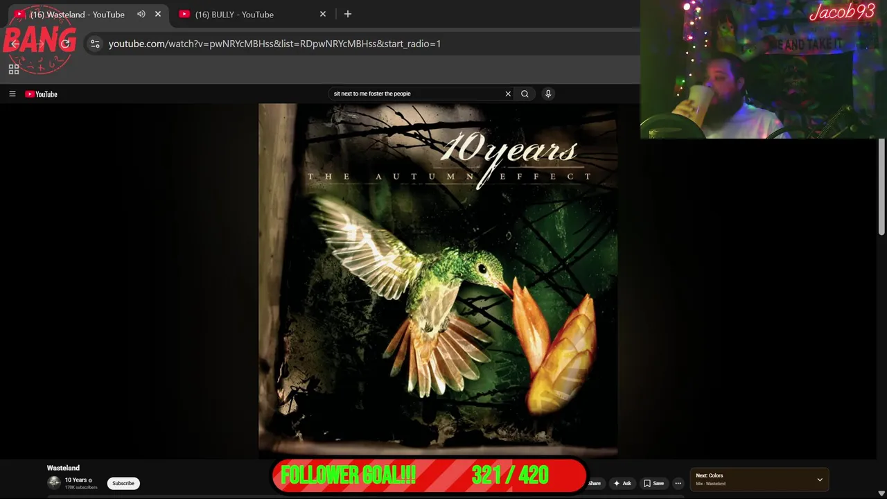Select the Wasteland video title text
This screenshot has width=887, height=499.
tap(63, 468)
